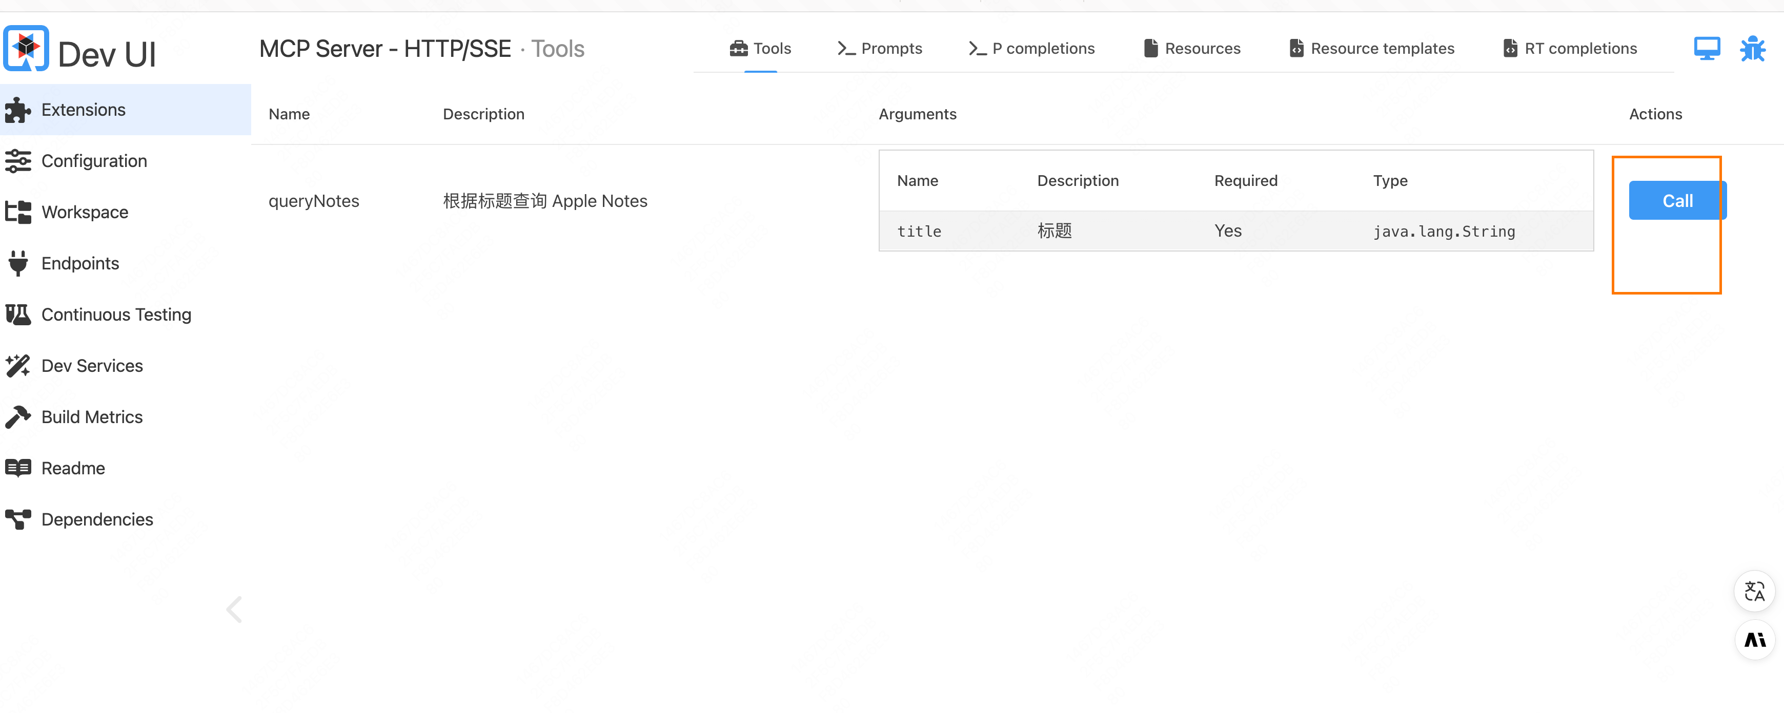Click the Arguments column header

(x=917, y=114)
